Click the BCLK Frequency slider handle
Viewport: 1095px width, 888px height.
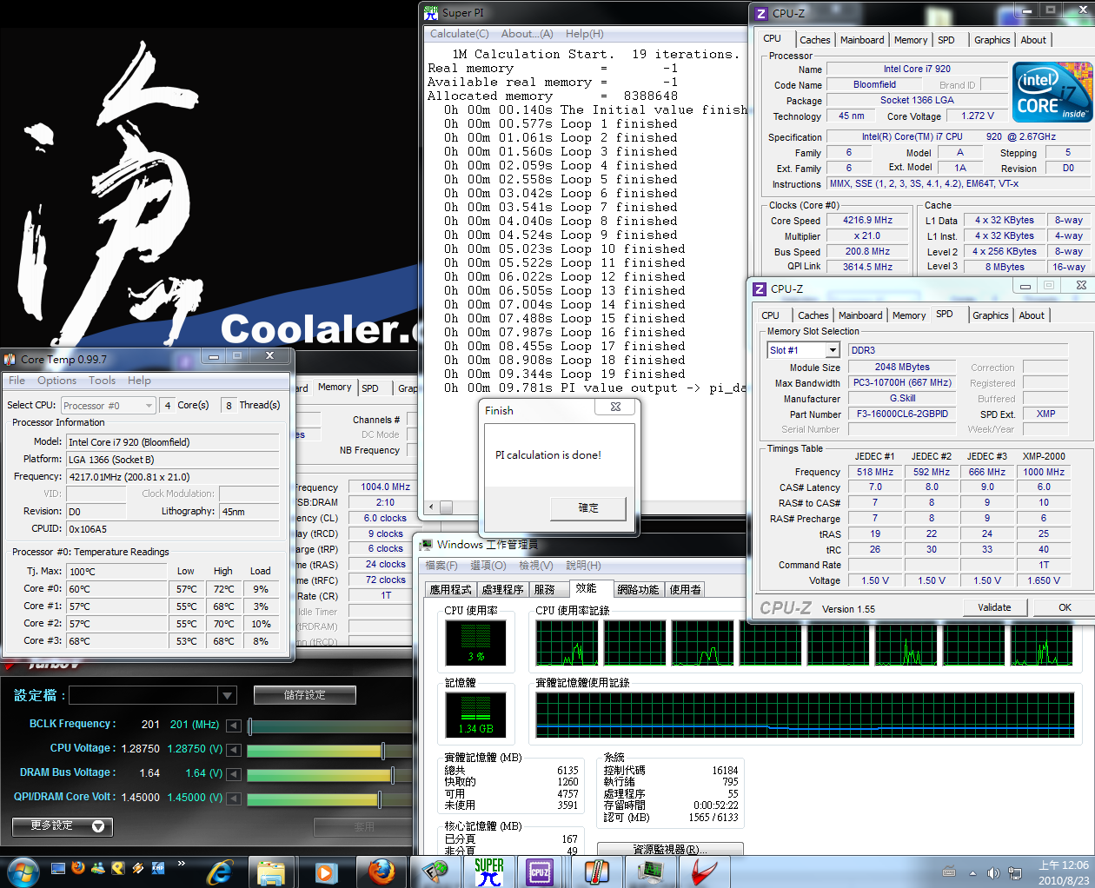point(249,726)
